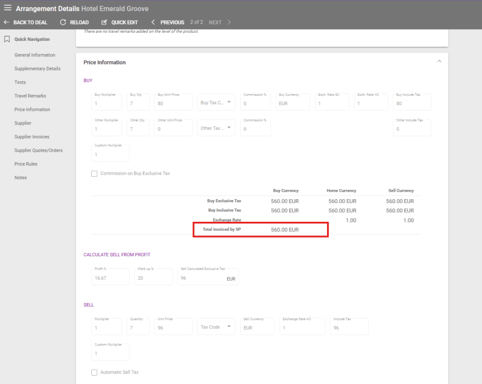Jump to Travel Remarks section

pos(30,96)
